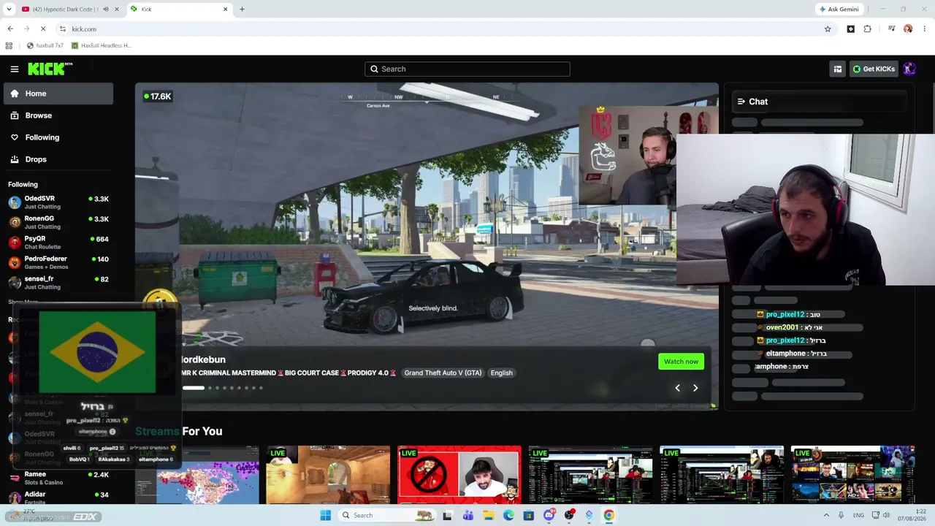Image resolution: width=935 pixels, height=526 pixels.
Task: Click the KICK logo
Action: tap(50, 69)
